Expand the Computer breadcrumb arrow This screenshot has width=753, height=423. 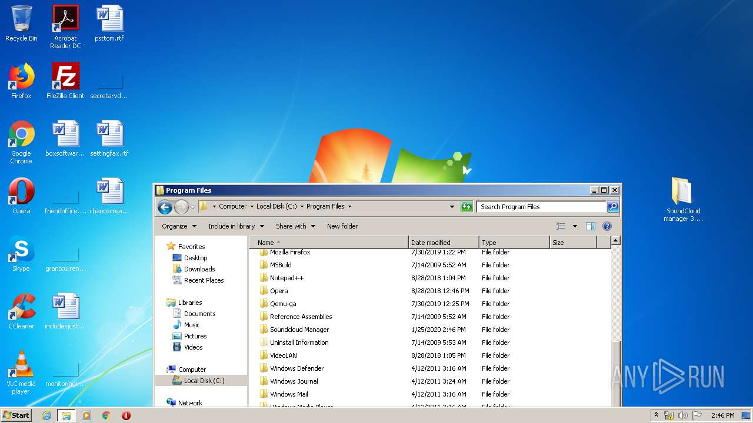tap(252, 207)
